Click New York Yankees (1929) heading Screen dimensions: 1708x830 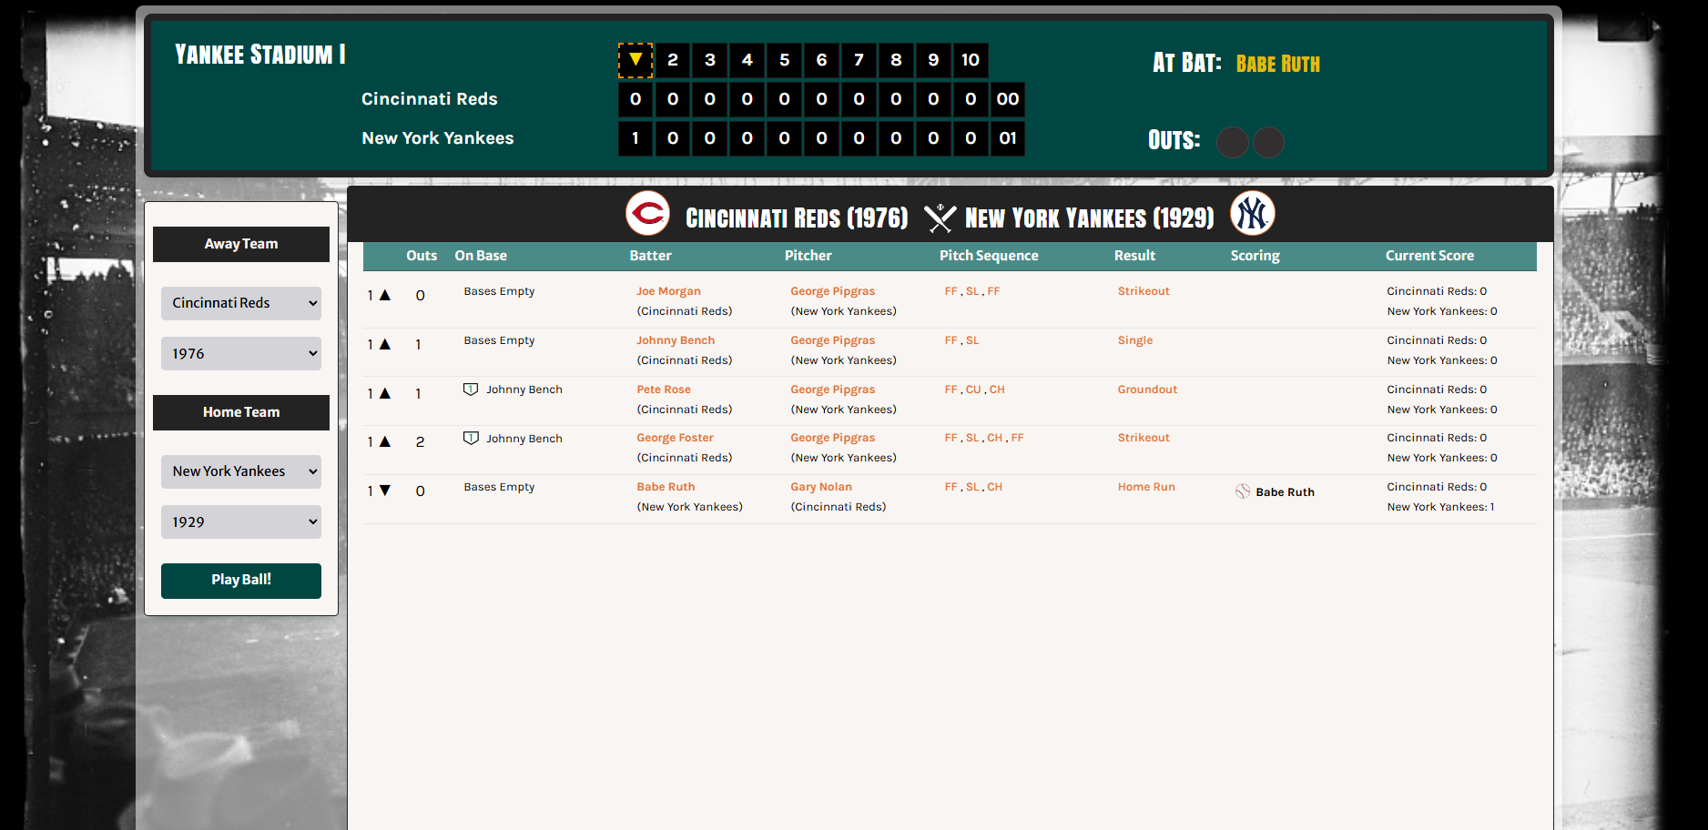click(1090, 218)
